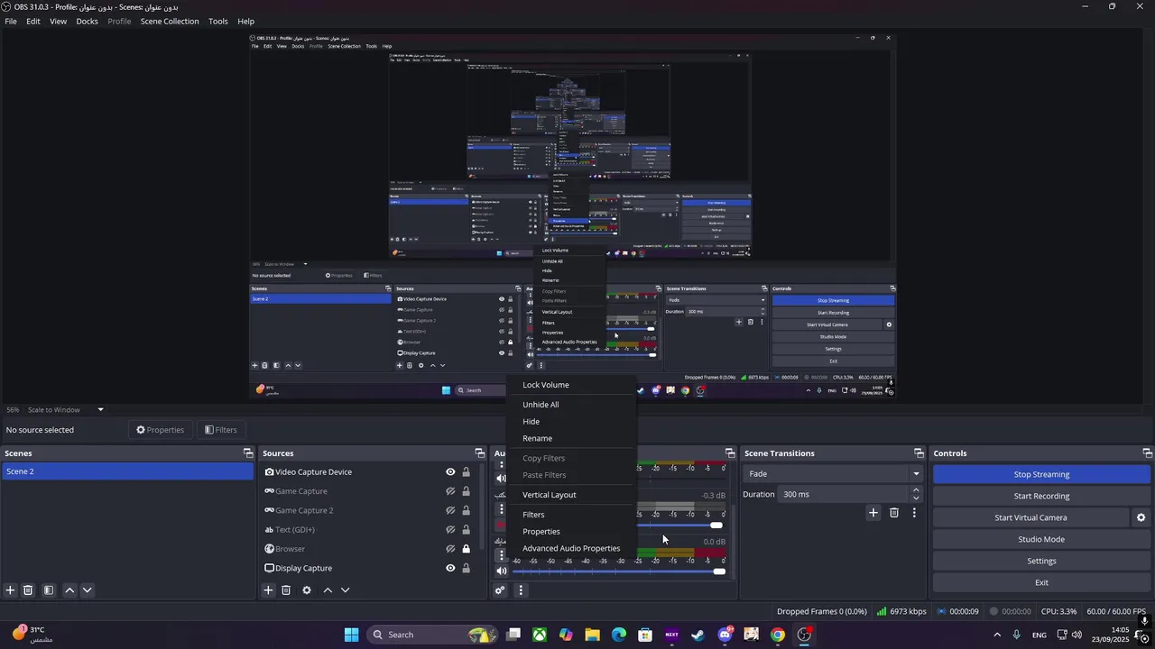The image size is (1155, 649).
Task: Show the Browser source
Action: pos(450,549)
